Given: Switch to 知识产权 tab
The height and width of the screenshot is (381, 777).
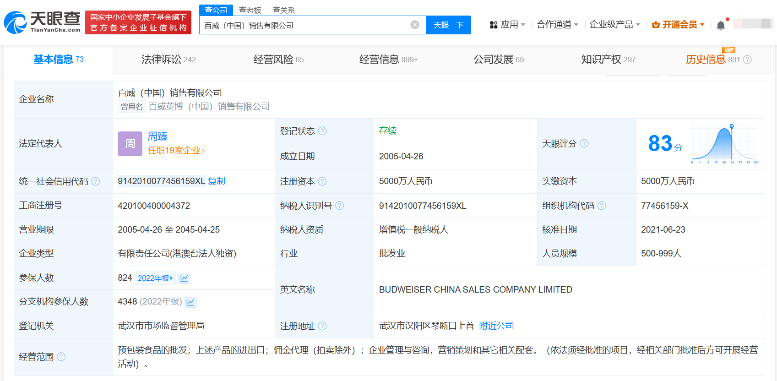Looking at the screenshot, I should [x=609, y=60].
